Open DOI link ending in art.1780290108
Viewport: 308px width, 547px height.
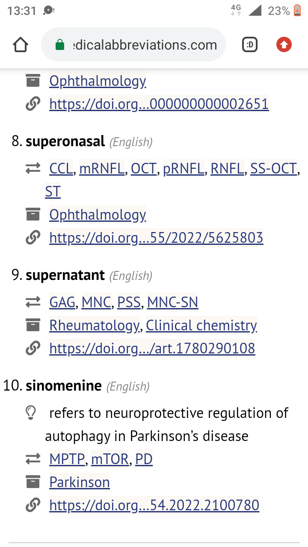pyautogui.click(x=152, y=349)
